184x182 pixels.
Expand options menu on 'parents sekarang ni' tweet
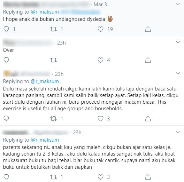tap(178, 132)
